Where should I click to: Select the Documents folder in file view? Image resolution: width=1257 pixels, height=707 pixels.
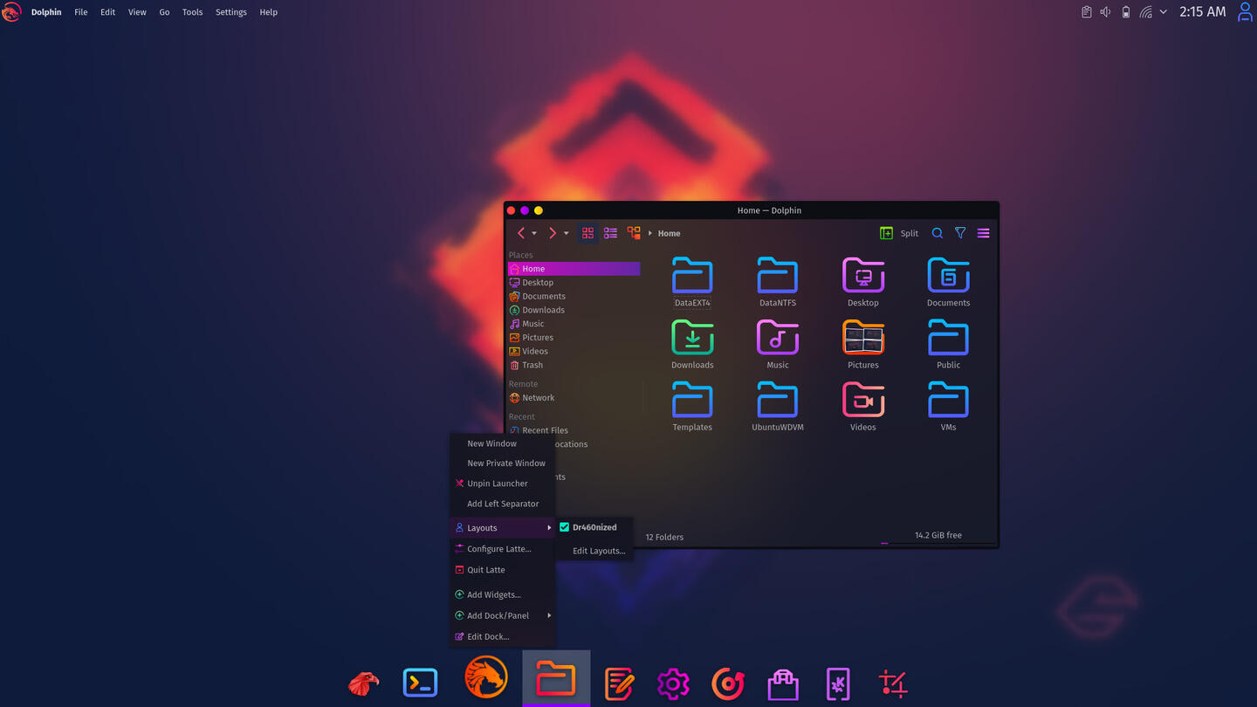[949, 282]
